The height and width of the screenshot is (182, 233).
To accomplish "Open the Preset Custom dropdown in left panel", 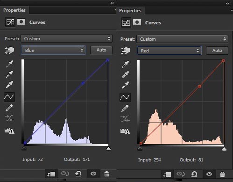I will 66,38.
